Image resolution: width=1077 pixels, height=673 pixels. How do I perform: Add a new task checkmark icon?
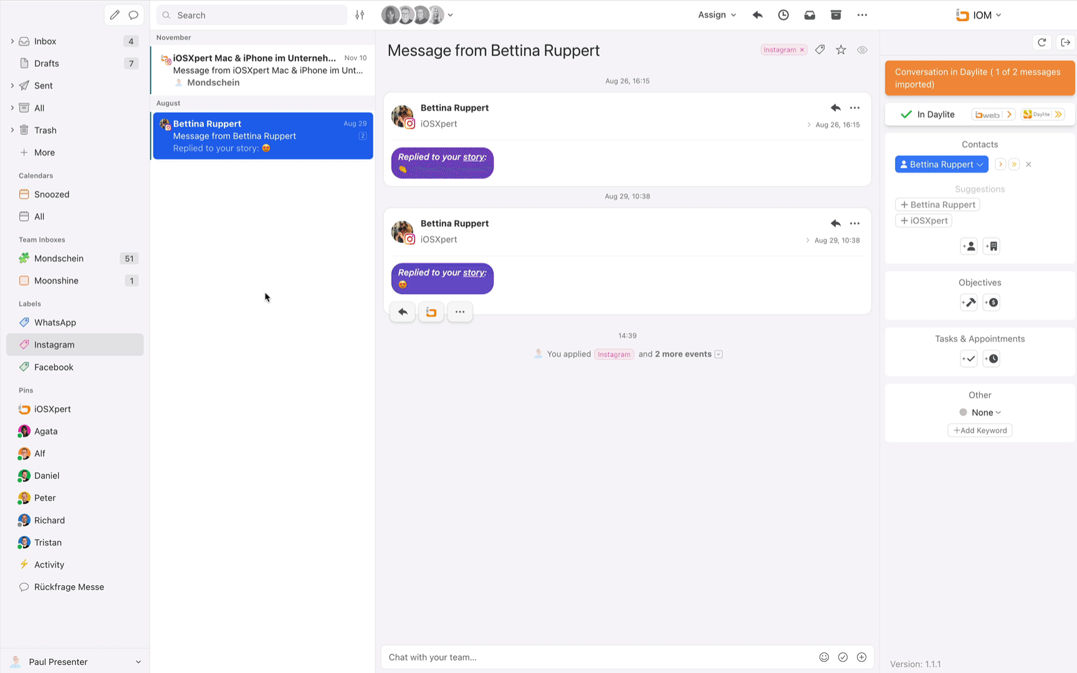pyautogui.click(x=969, y=358)
